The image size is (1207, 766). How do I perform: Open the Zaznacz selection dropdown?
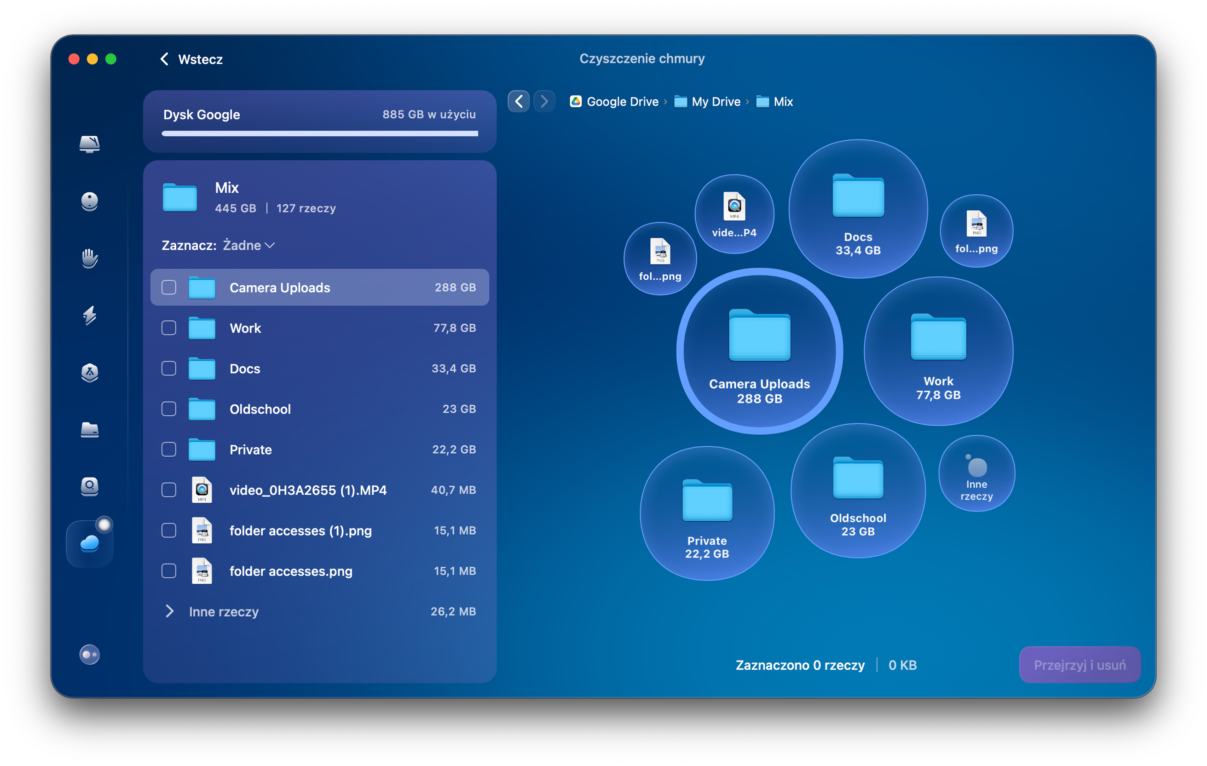(248, 245)
